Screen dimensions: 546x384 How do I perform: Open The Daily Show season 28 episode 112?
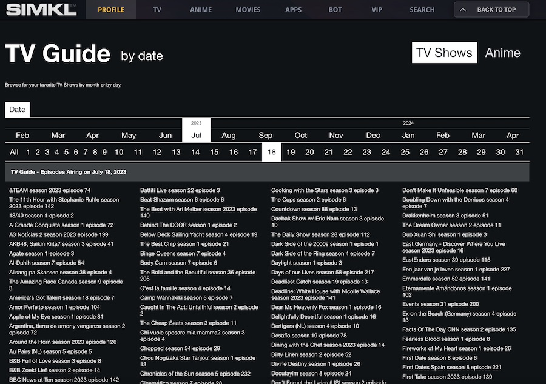pos(320,234)
